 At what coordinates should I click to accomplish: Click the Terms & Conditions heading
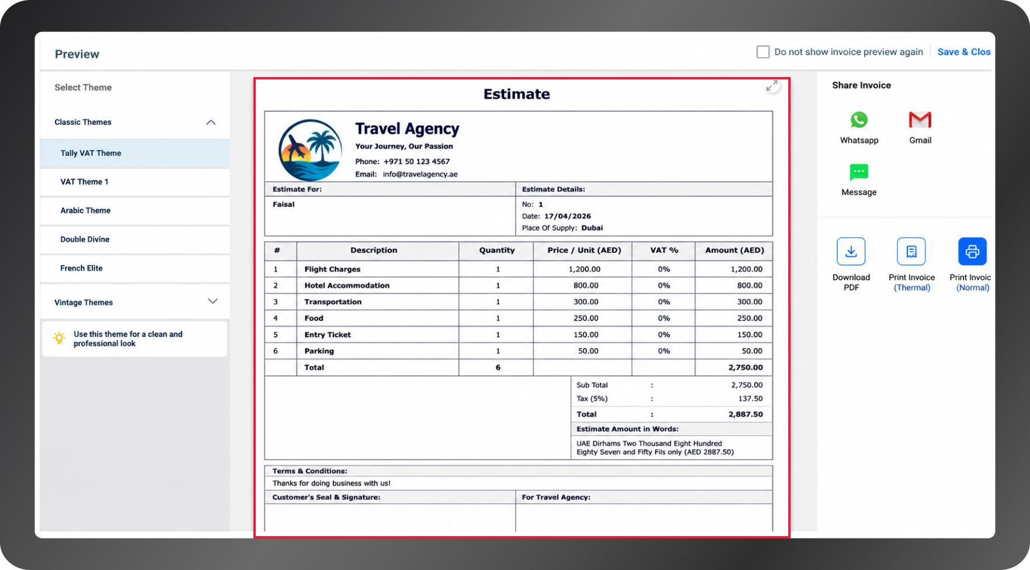309,471
